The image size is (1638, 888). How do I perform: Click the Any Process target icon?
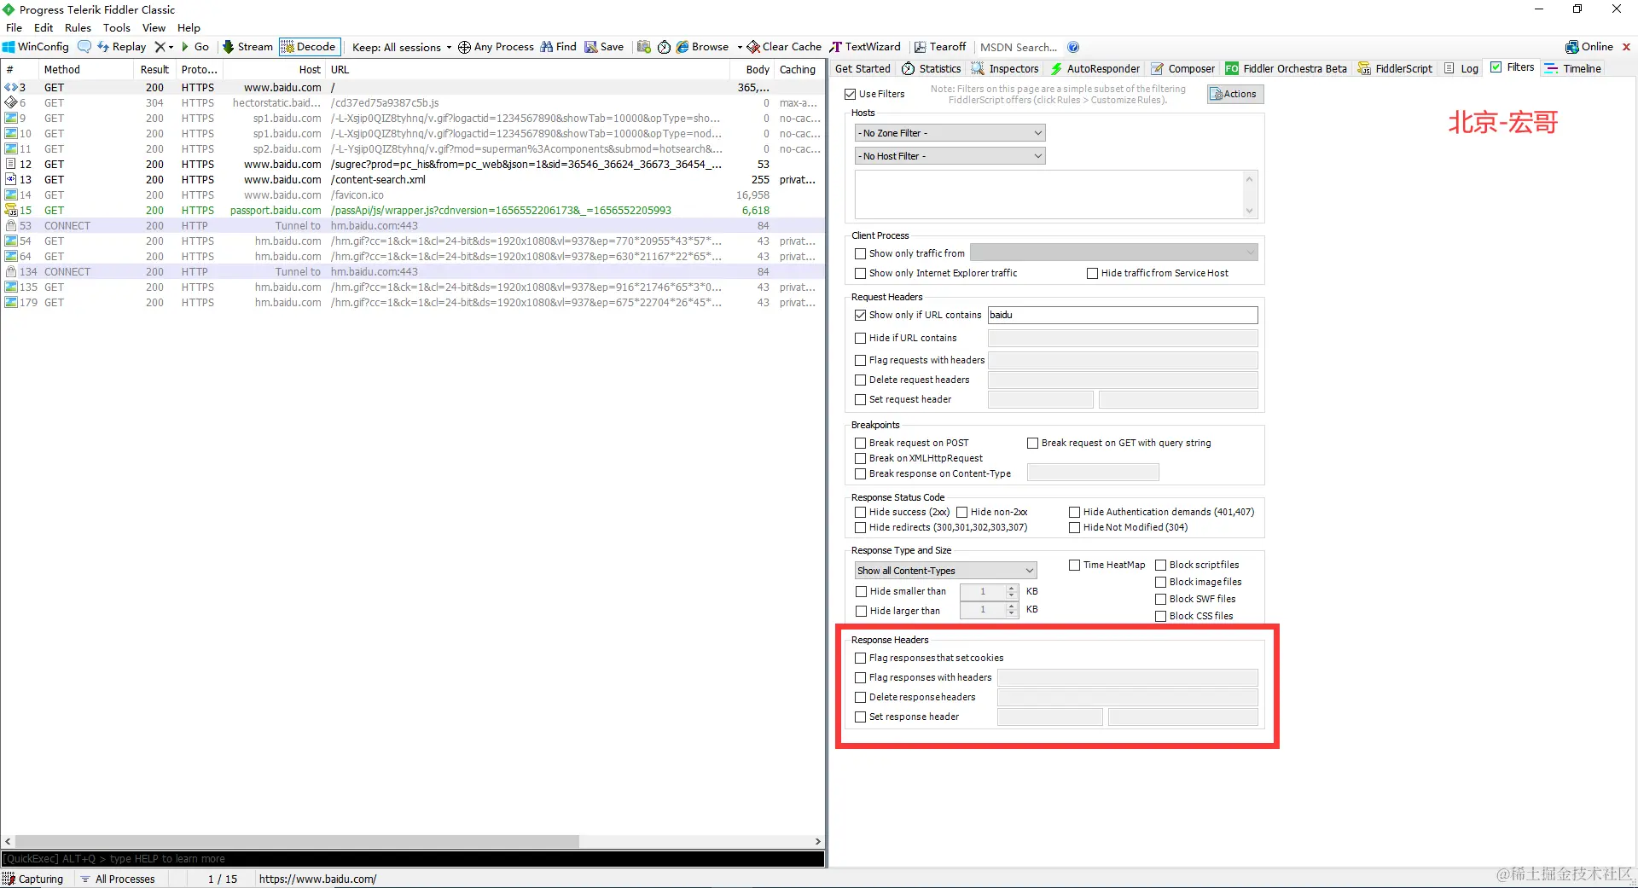(496, 47)
